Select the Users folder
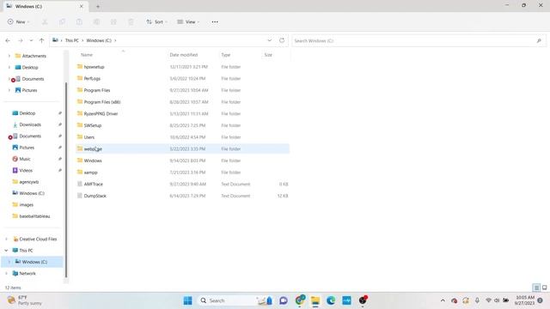The image size is (550, 309). pyautogui.click(x=182, y=137)
